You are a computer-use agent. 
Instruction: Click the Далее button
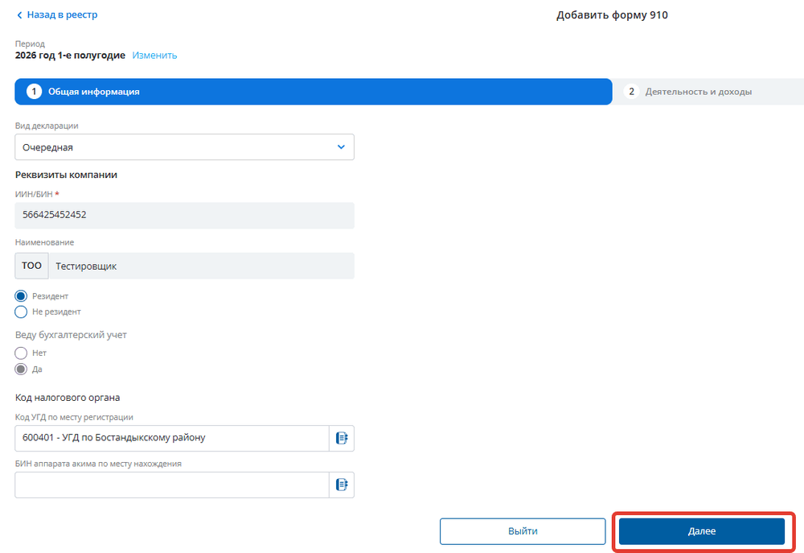tap(701, 531)
